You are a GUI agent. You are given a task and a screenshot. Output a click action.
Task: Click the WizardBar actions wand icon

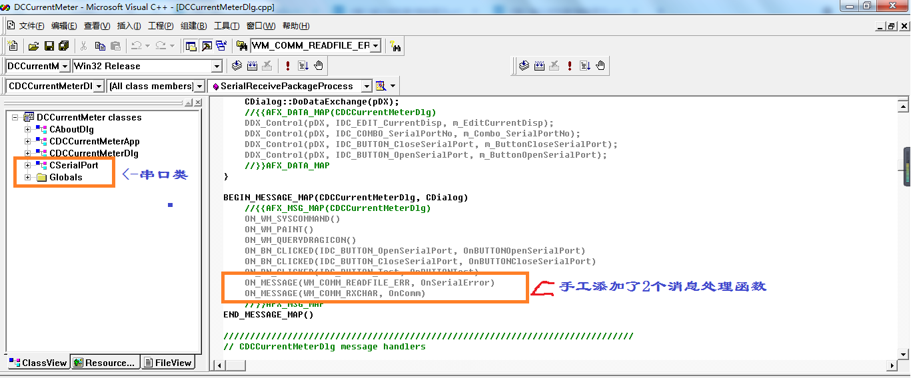[x=381, y=86]
